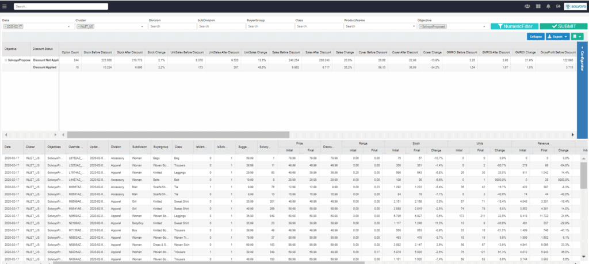Screen dimensions: 589x264
Task: Open the Export dropdown
Action: (x=557, y=36)
